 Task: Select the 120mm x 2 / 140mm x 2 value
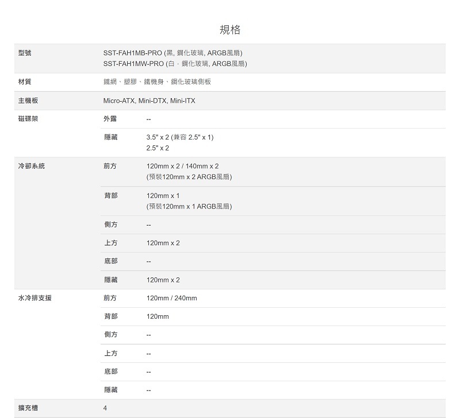point(182,166)
